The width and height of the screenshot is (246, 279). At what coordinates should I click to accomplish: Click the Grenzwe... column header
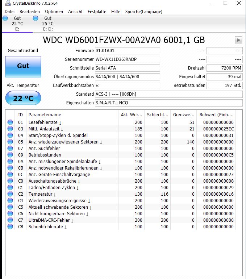[x=184, y=115]
